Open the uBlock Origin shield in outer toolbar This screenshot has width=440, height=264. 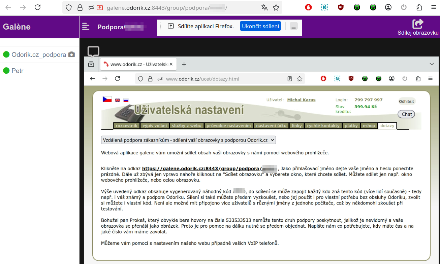click(341, 7)
